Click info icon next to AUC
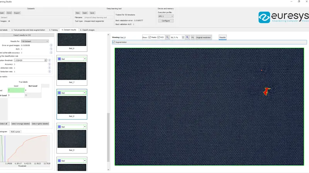This screenshot has width=309, height=173. click(x=51, y=49)
